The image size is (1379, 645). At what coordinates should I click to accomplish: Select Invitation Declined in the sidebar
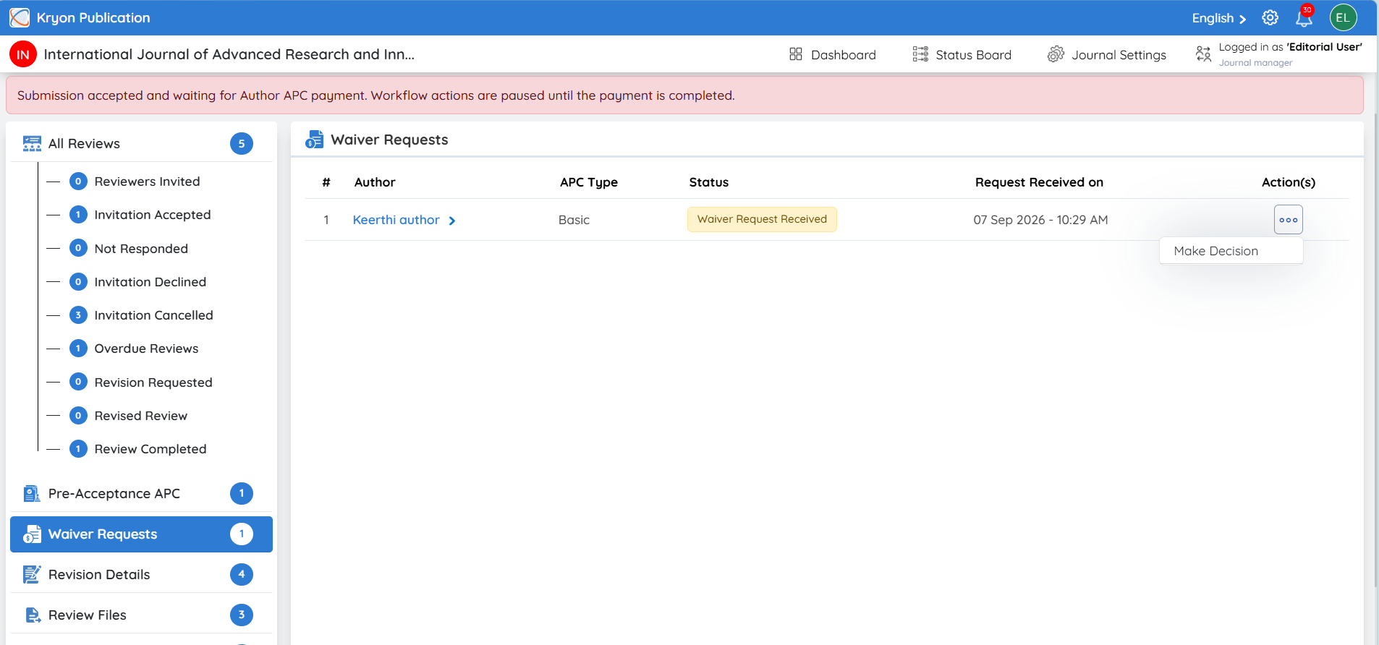click(x=150, y=282)
